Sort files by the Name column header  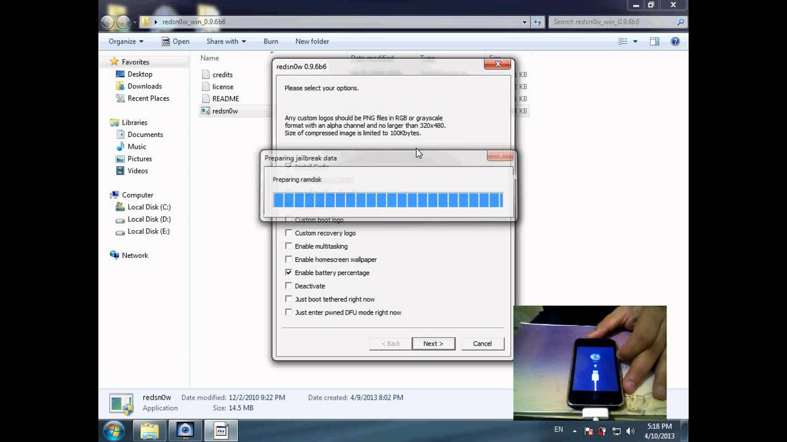pos(210,58)
